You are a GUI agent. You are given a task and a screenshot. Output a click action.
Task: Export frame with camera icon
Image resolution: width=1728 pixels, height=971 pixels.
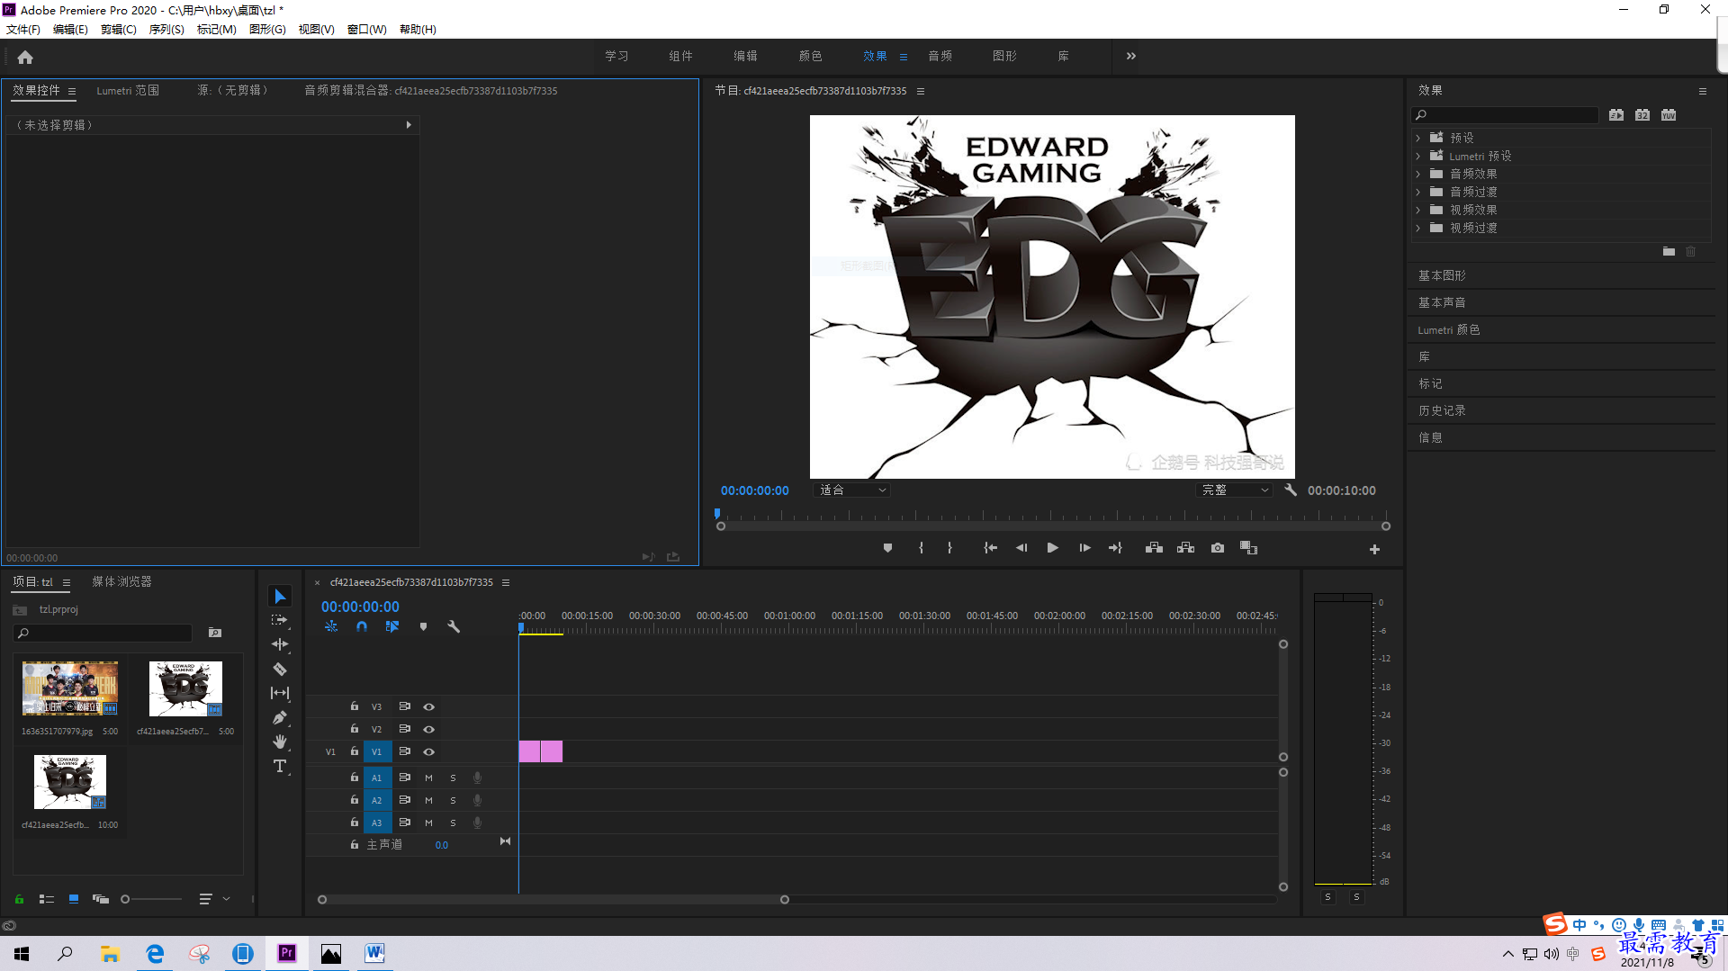(x=1218, y=548)
